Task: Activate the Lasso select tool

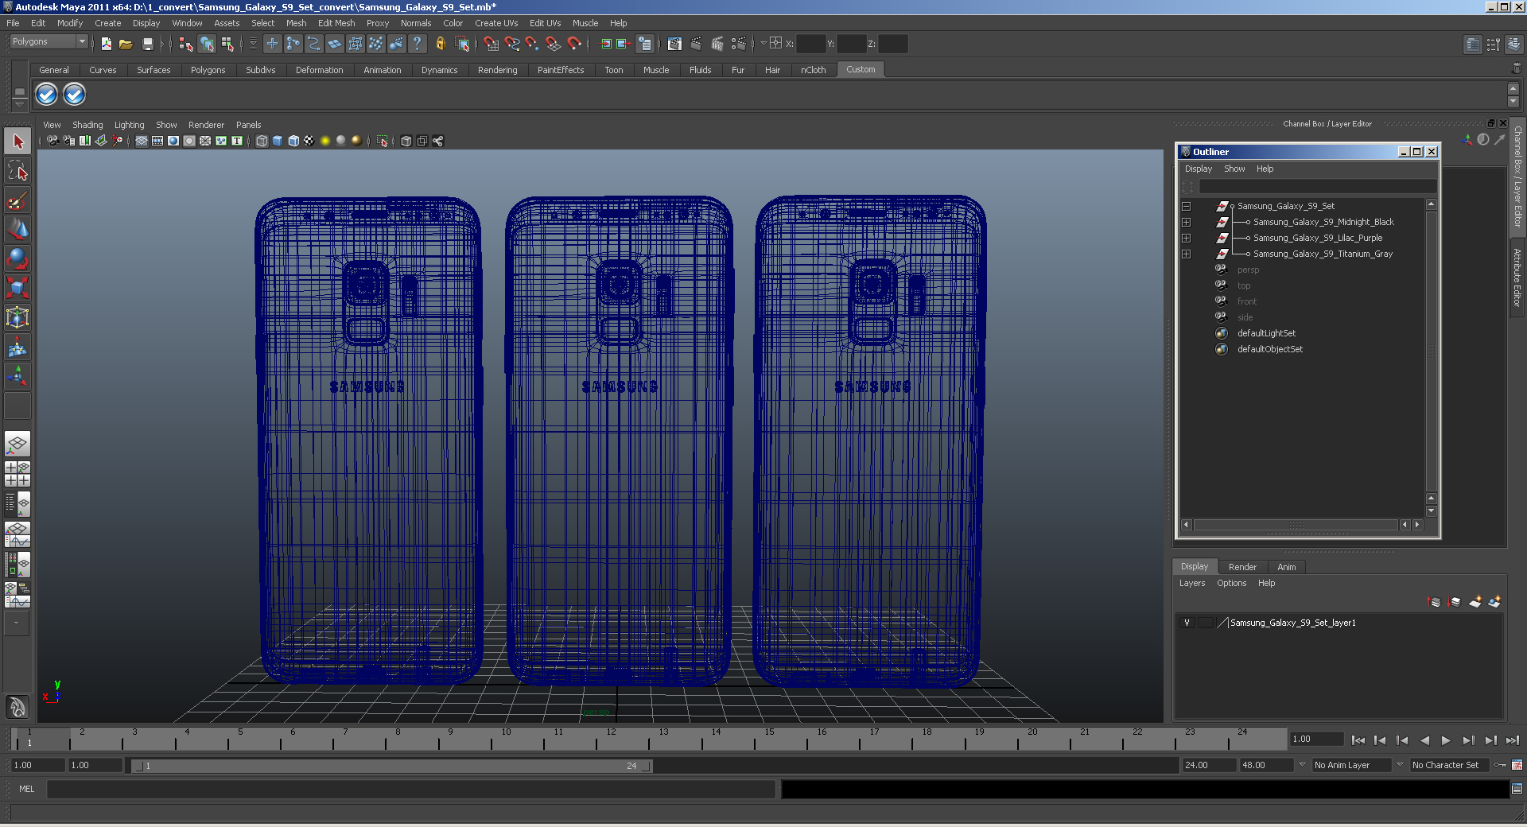Action: [x=17, y=170]
